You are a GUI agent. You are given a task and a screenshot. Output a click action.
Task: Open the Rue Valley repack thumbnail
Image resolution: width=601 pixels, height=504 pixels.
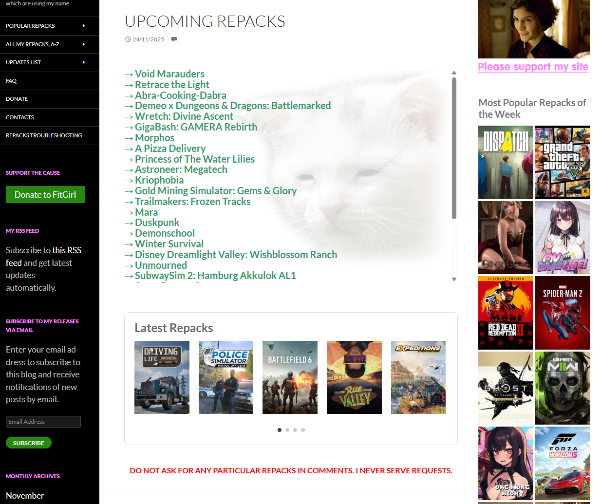pos(354,377)
